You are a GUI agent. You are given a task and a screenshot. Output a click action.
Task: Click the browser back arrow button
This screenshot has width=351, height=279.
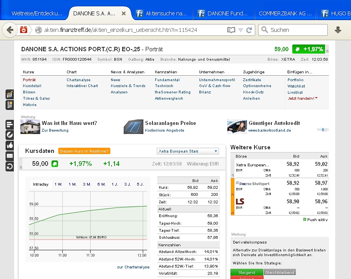click(10, 30)
